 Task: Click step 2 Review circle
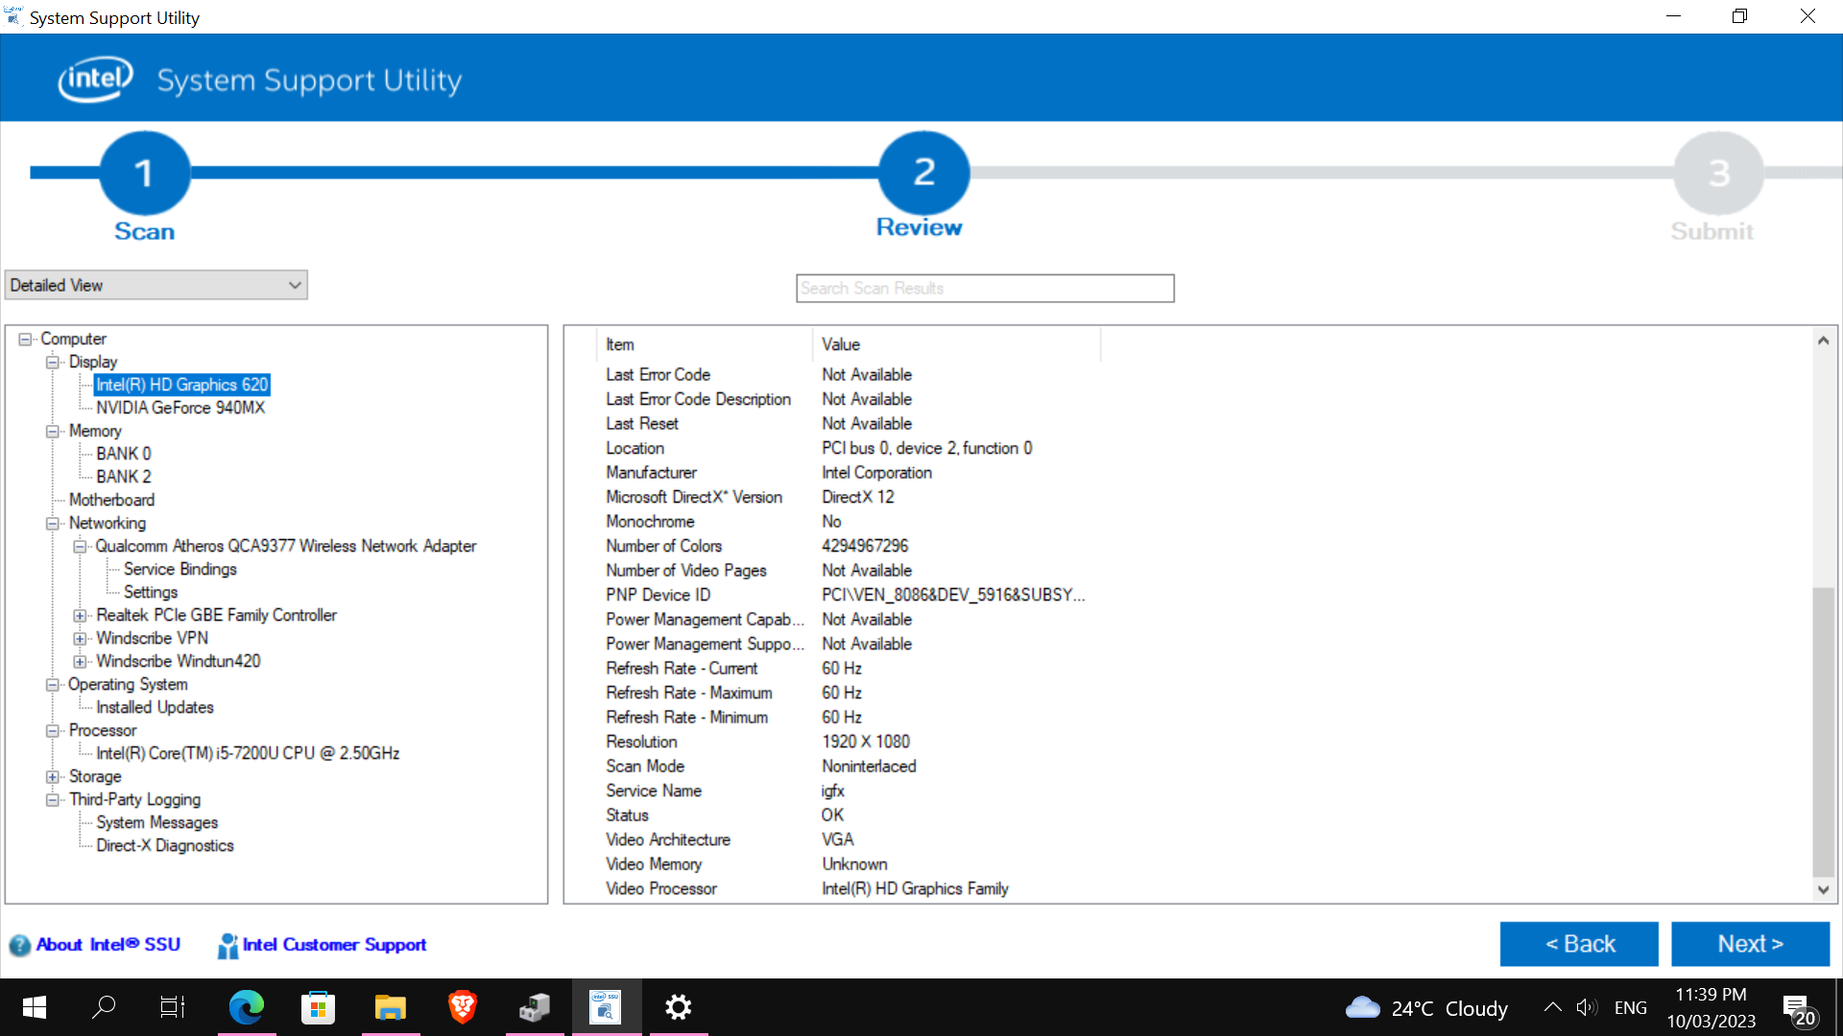[x=923, y=173]
